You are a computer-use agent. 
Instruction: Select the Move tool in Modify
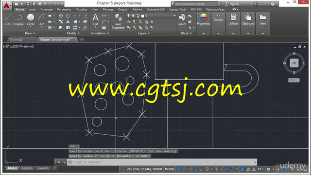tap(61, 16)
